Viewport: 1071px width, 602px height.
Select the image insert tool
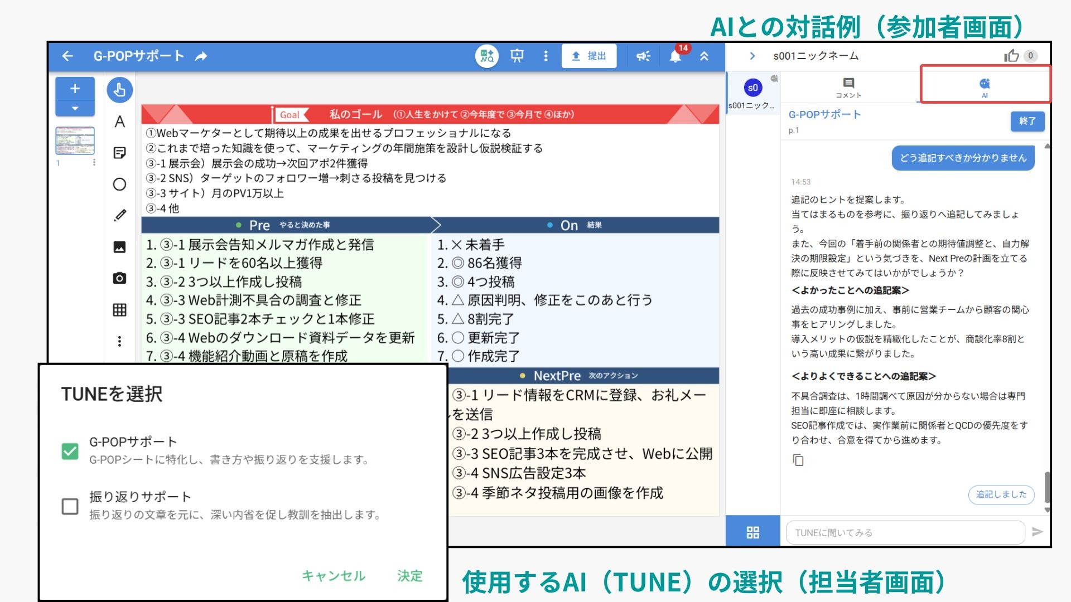pos(119,247)
